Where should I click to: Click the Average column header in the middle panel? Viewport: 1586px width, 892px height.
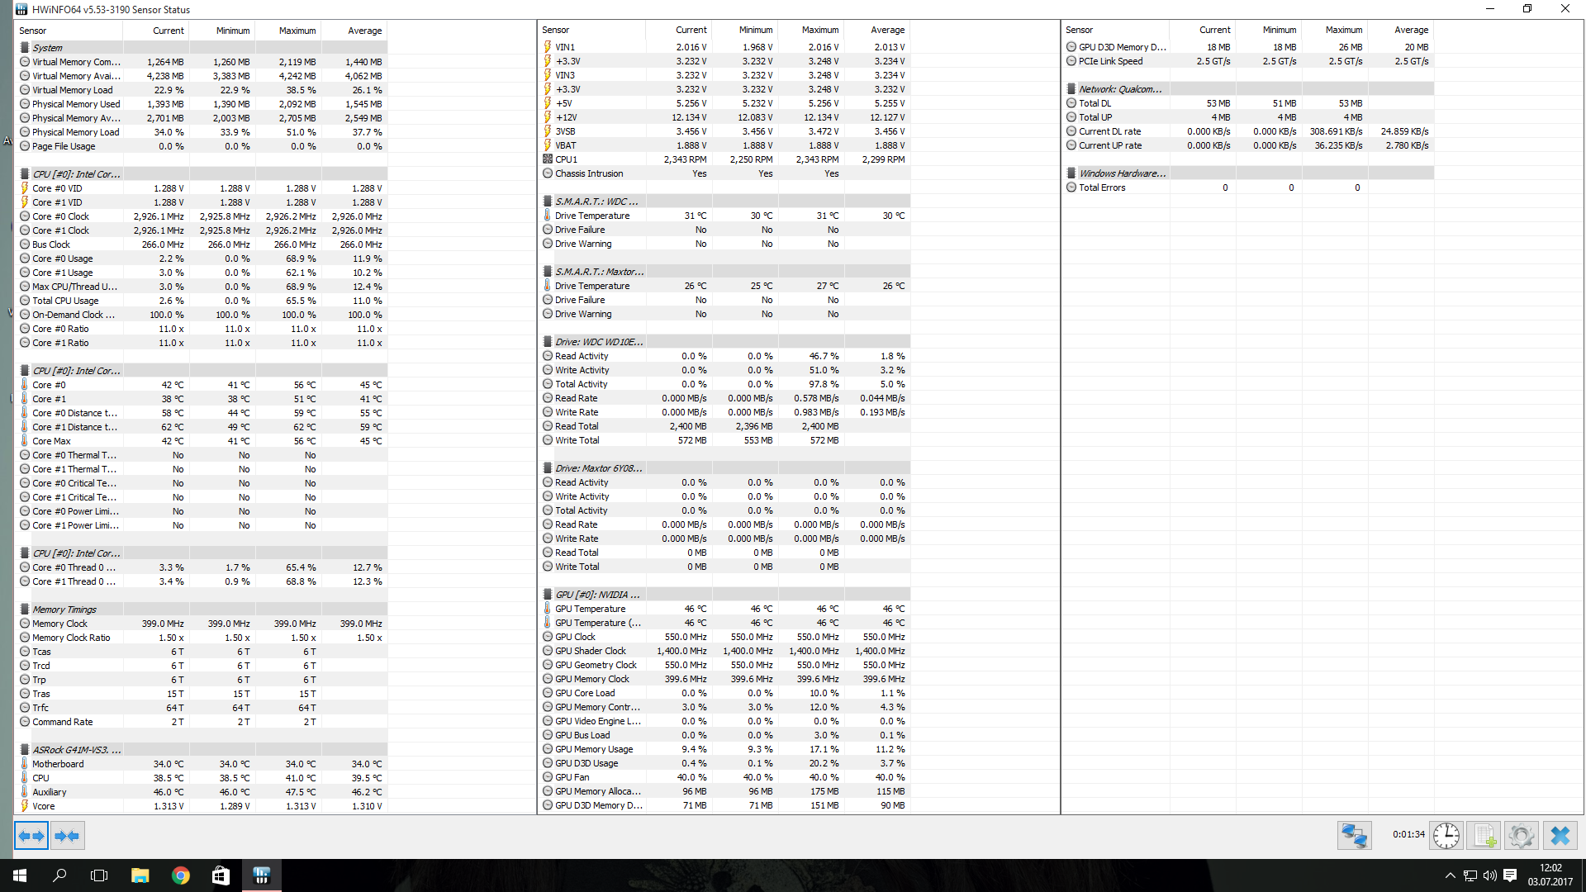887,30
